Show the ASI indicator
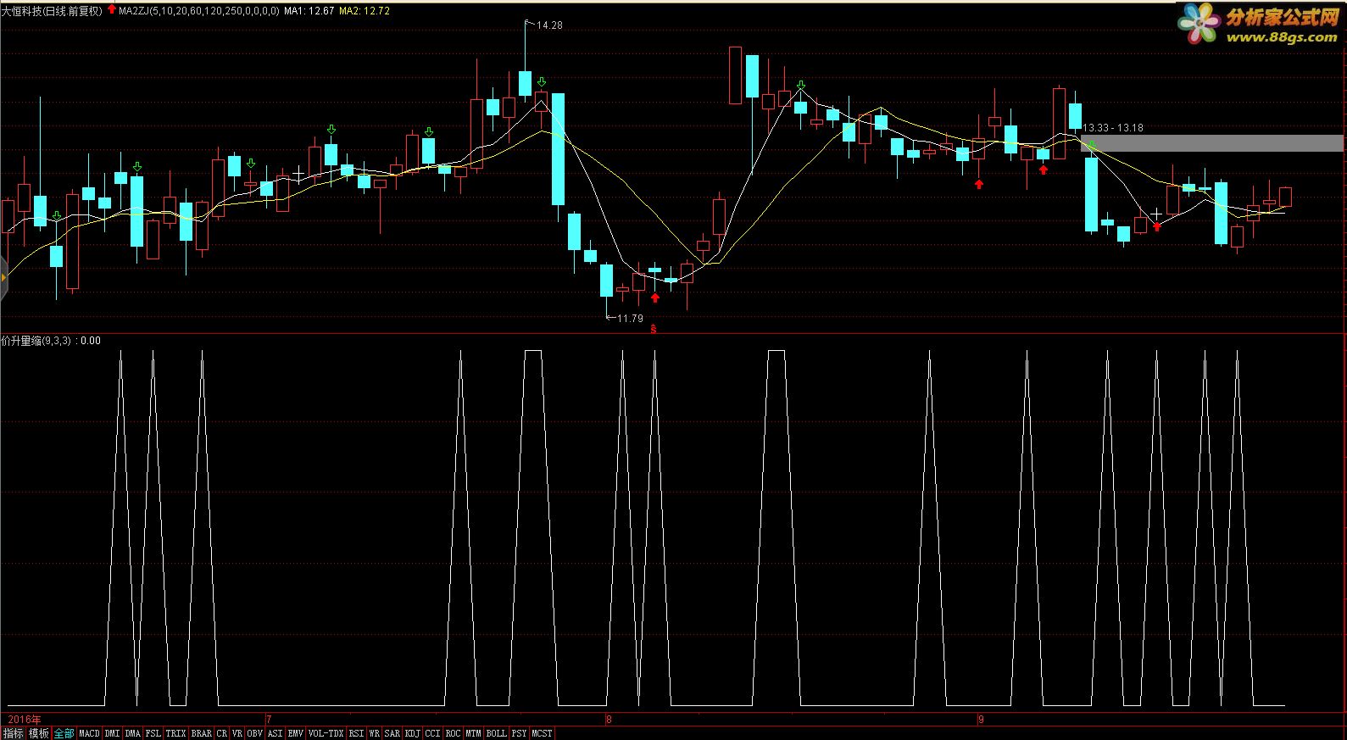Screen dimensions: 1347x740 click(x=276, y=733)
